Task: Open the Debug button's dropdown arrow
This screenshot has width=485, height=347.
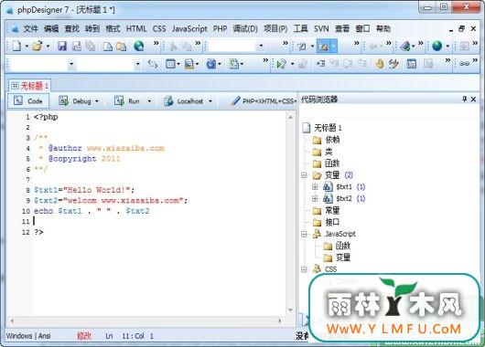Action: click(97, 101)
